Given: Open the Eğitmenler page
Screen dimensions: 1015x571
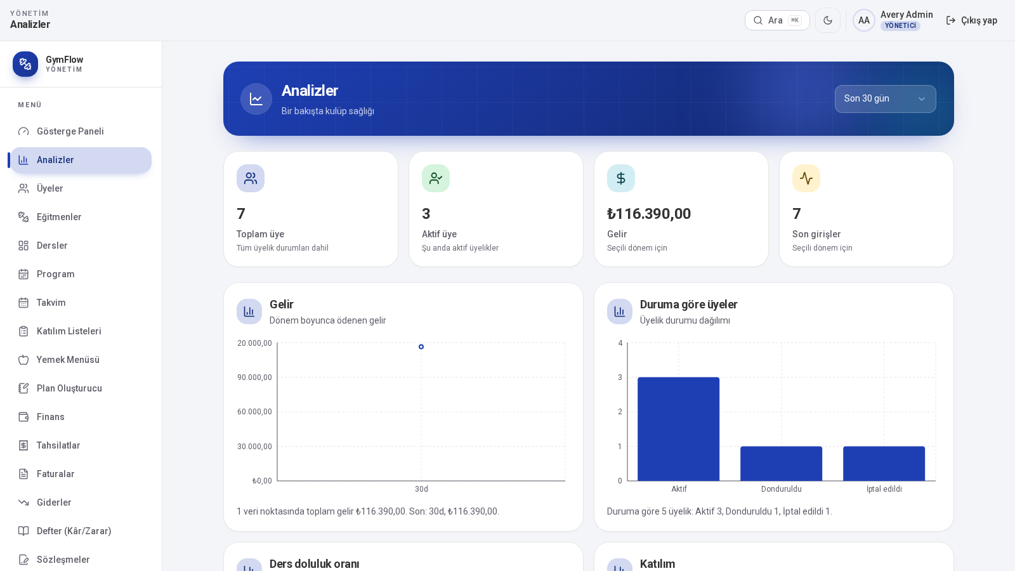Looking at the screenshot, I should pos(81,217).
